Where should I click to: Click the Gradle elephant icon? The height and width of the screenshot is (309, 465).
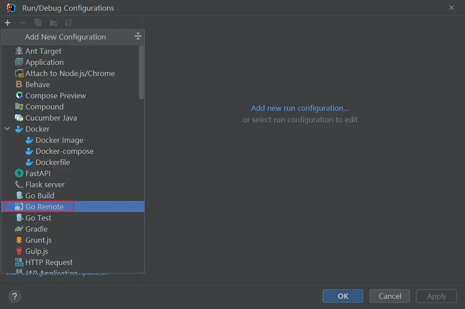pyautogui.click(x=19, y=229)
